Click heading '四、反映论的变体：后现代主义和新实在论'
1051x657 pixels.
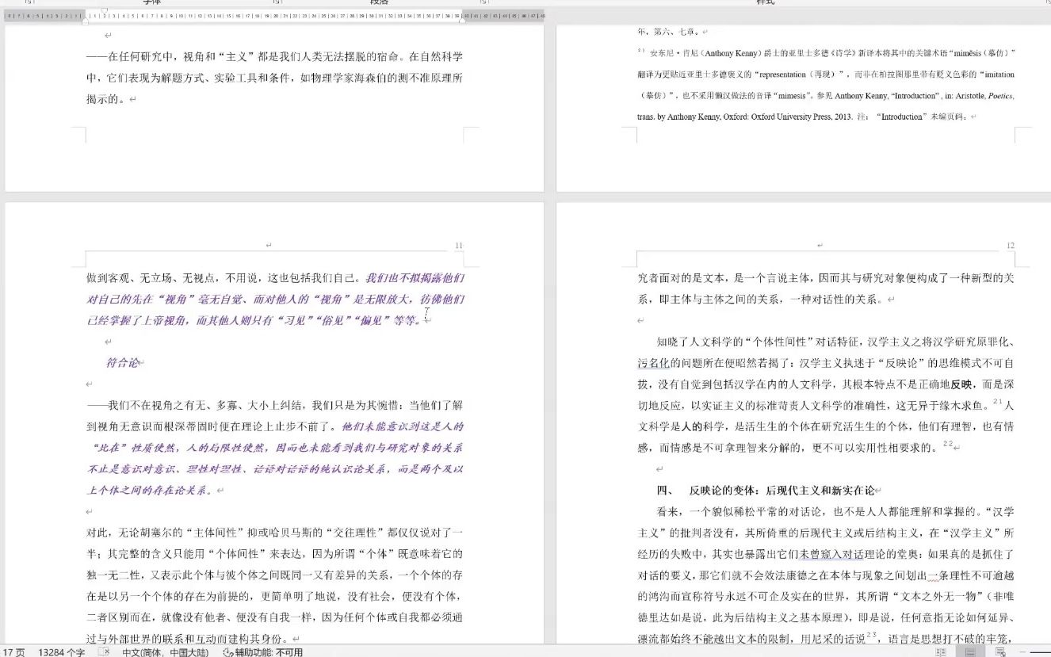coord(766,491)
